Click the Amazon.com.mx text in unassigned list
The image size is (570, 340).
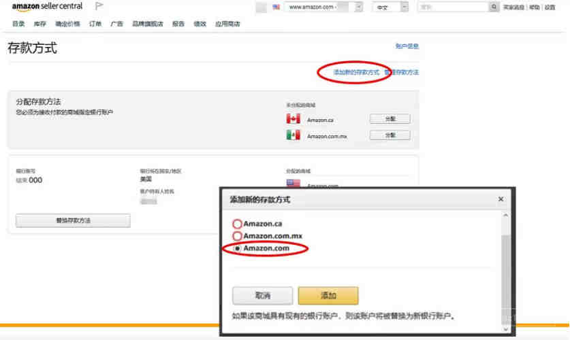[x=327, y=137]
